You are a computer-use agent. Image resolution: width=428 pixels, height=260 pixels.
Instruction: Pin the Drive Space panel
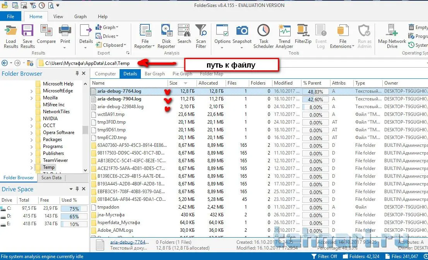coord(77,189)
